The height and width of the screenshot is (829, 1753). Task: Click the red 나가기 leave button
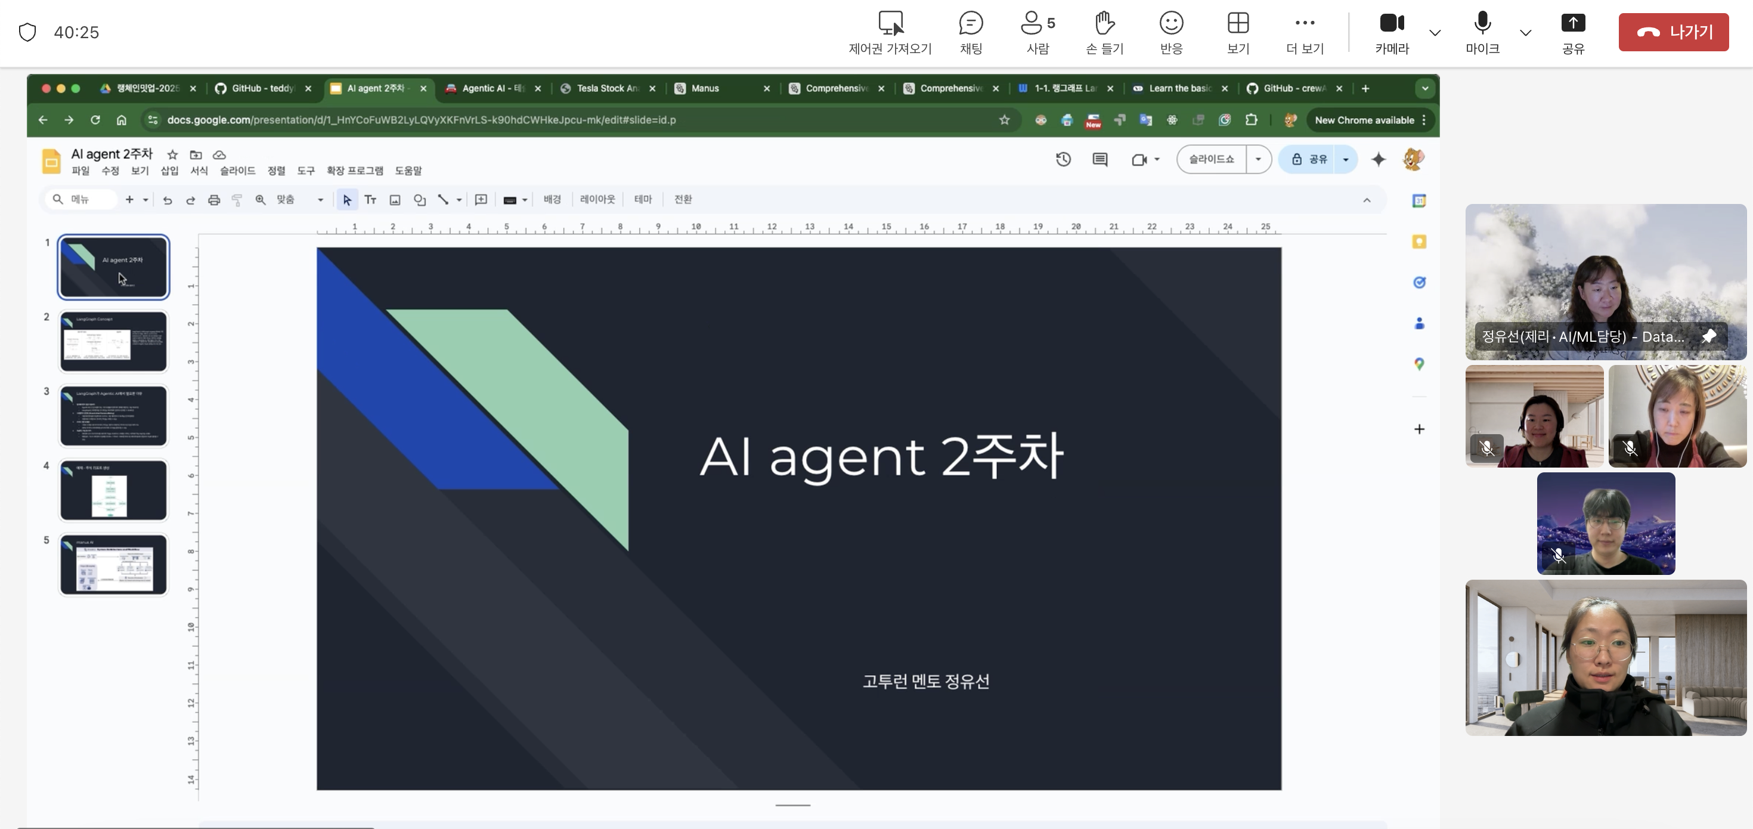[1673, 32]
